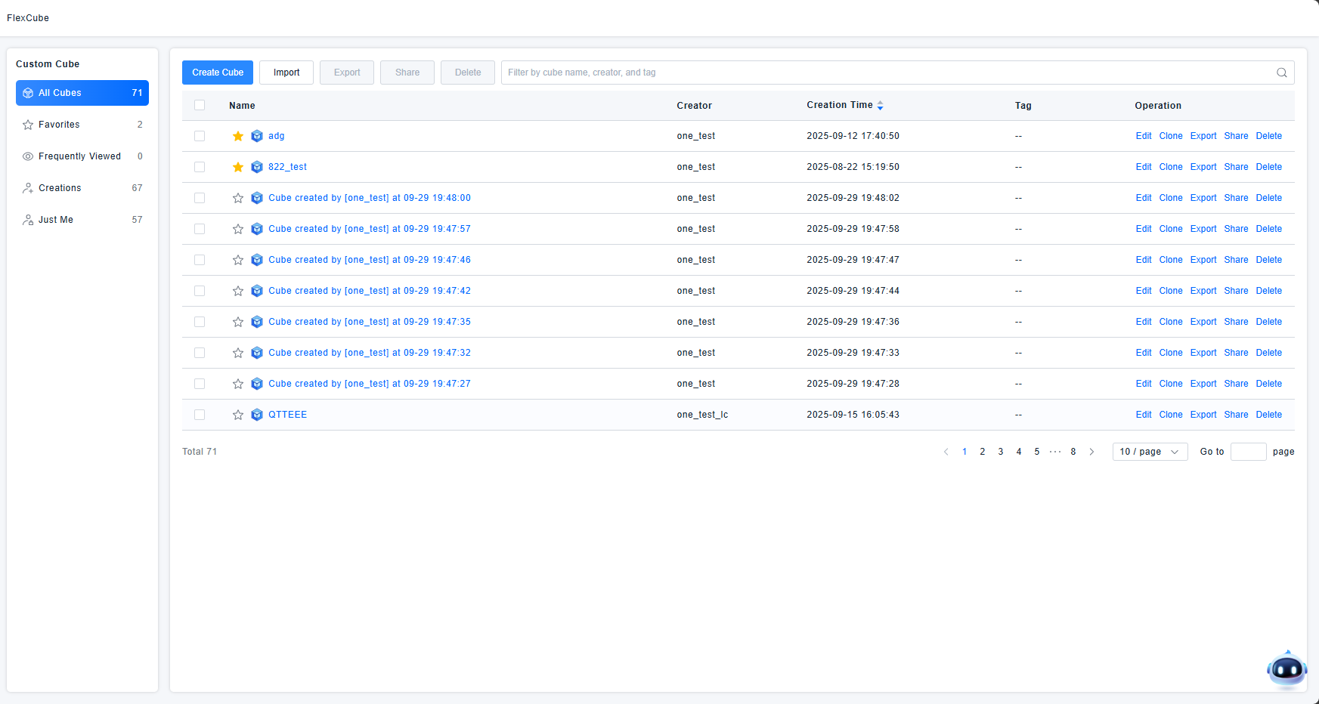Tick the select-all checkbox in header
The image size is (1319, 704).
pyautogui.click(x=200, y=105)
